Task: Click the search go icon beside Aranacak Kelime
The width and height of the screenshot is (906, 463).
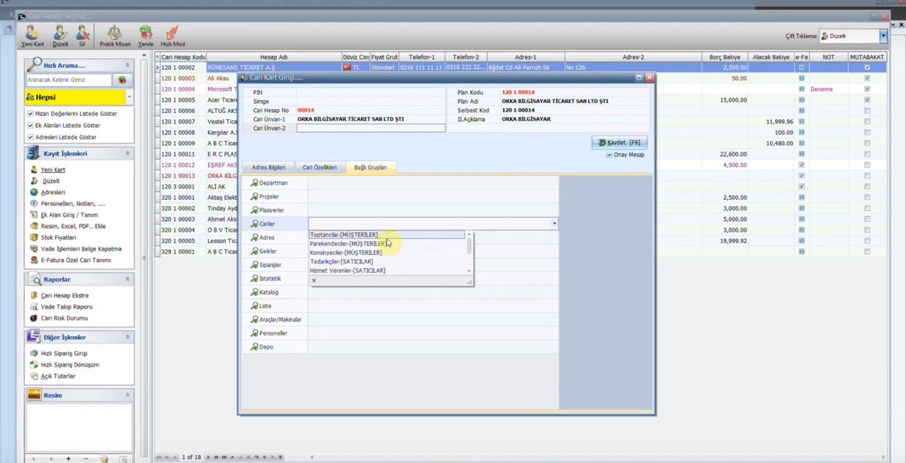Action: point(121,80)
